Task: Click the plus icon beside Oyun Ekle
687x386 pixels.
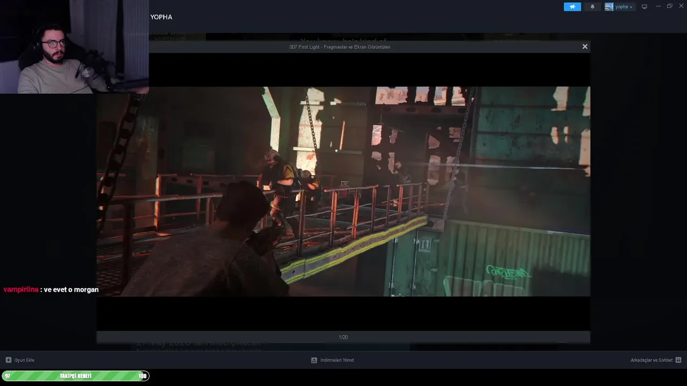Action: 8,360
